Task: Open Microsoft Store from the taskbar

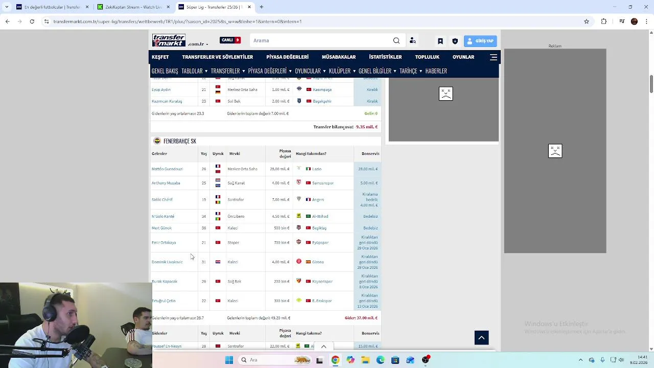Action: click(x=395, y=360)
